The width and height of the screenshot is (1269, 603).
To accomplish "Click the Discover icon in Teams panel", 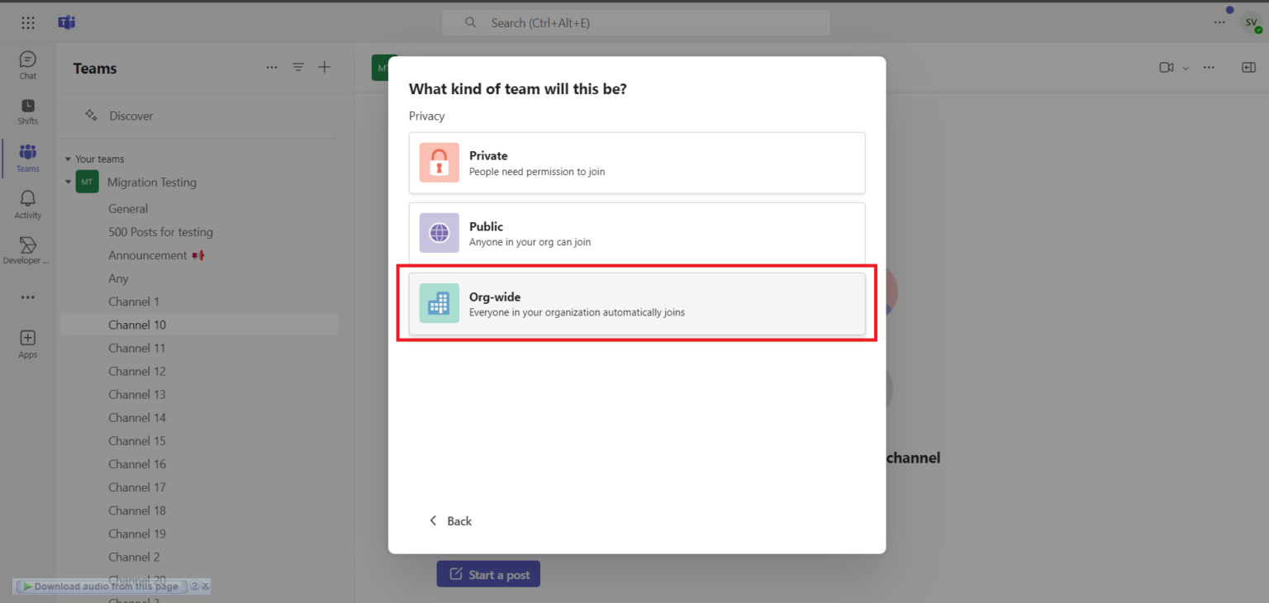I will click(x=91, y=116).
